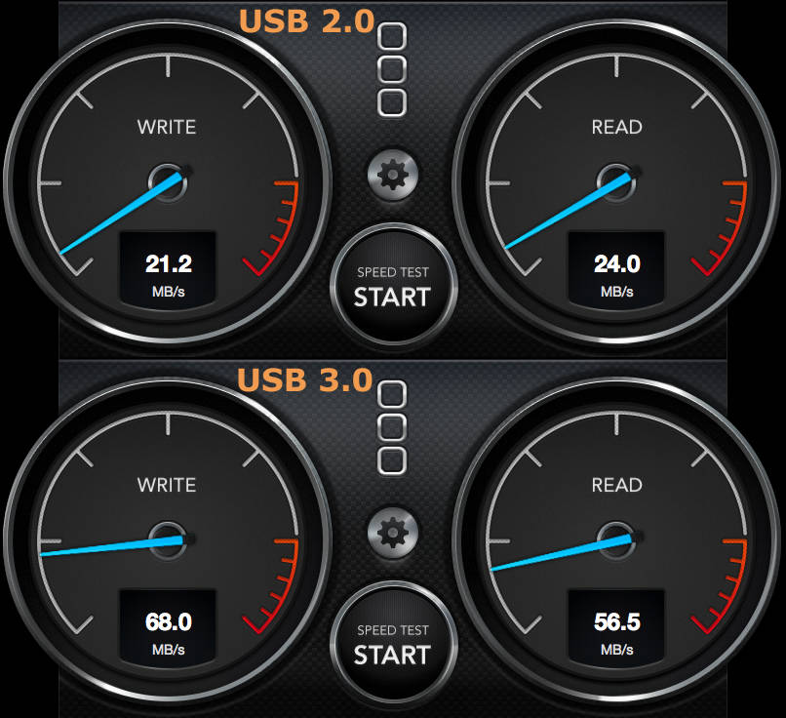Click the top rounded square indicator under USB 3.0
This screenshot has height=718, width=786.
(391, 394)
